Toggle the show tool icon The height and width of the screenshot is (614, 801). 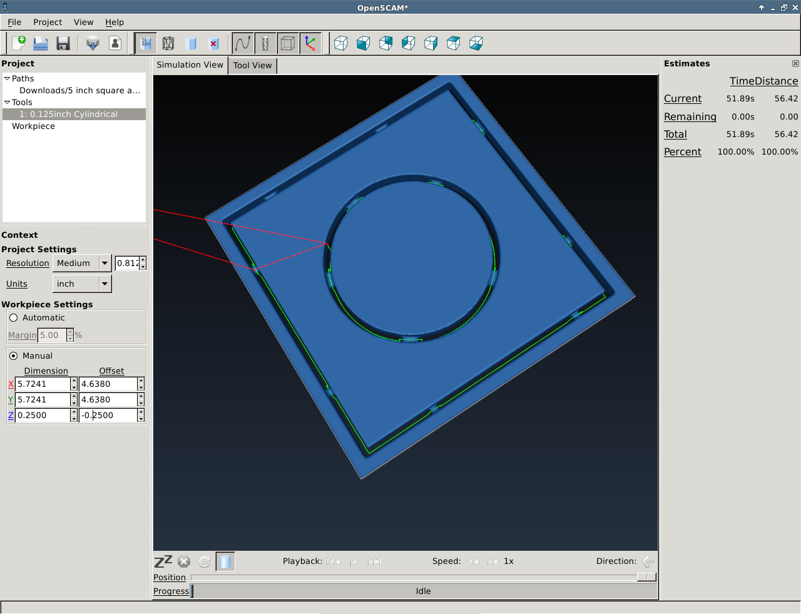[265, 43]
